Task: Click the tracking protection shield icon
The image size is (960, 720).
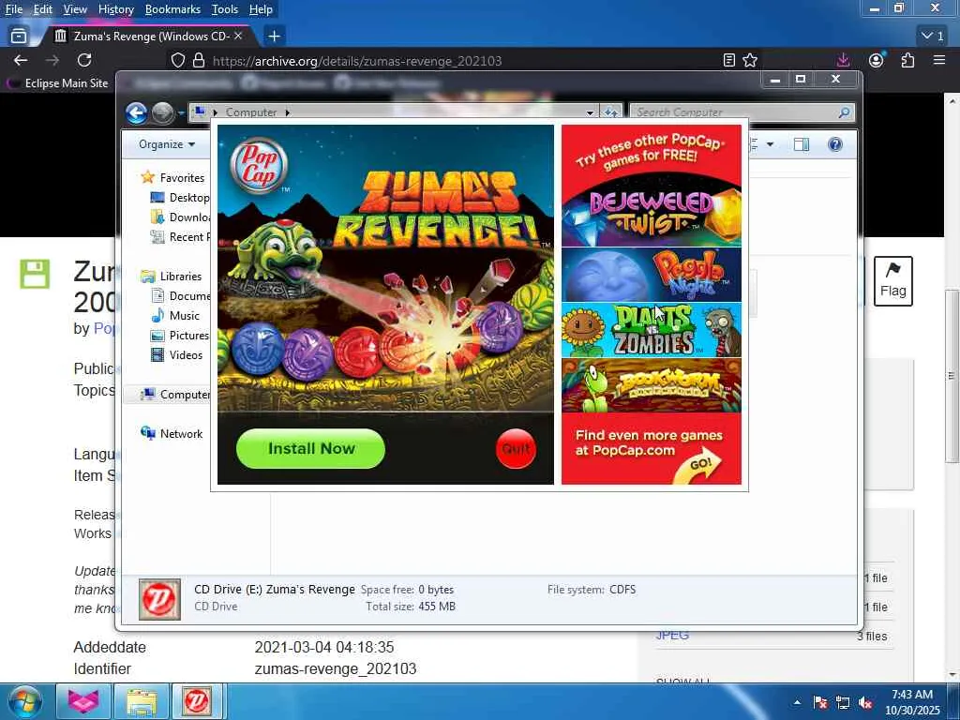Action: [x=177, y=61]
